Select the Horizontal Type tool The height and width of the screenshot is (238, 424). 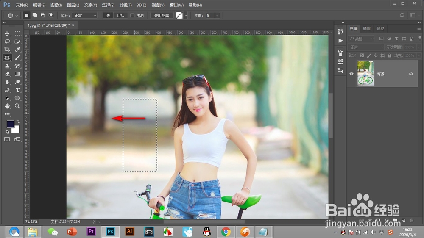(17, 90)
